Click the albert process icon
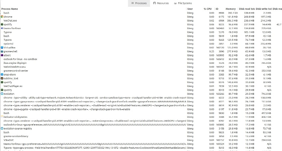This screenshot has height=151, width=282. pos(2,55)
